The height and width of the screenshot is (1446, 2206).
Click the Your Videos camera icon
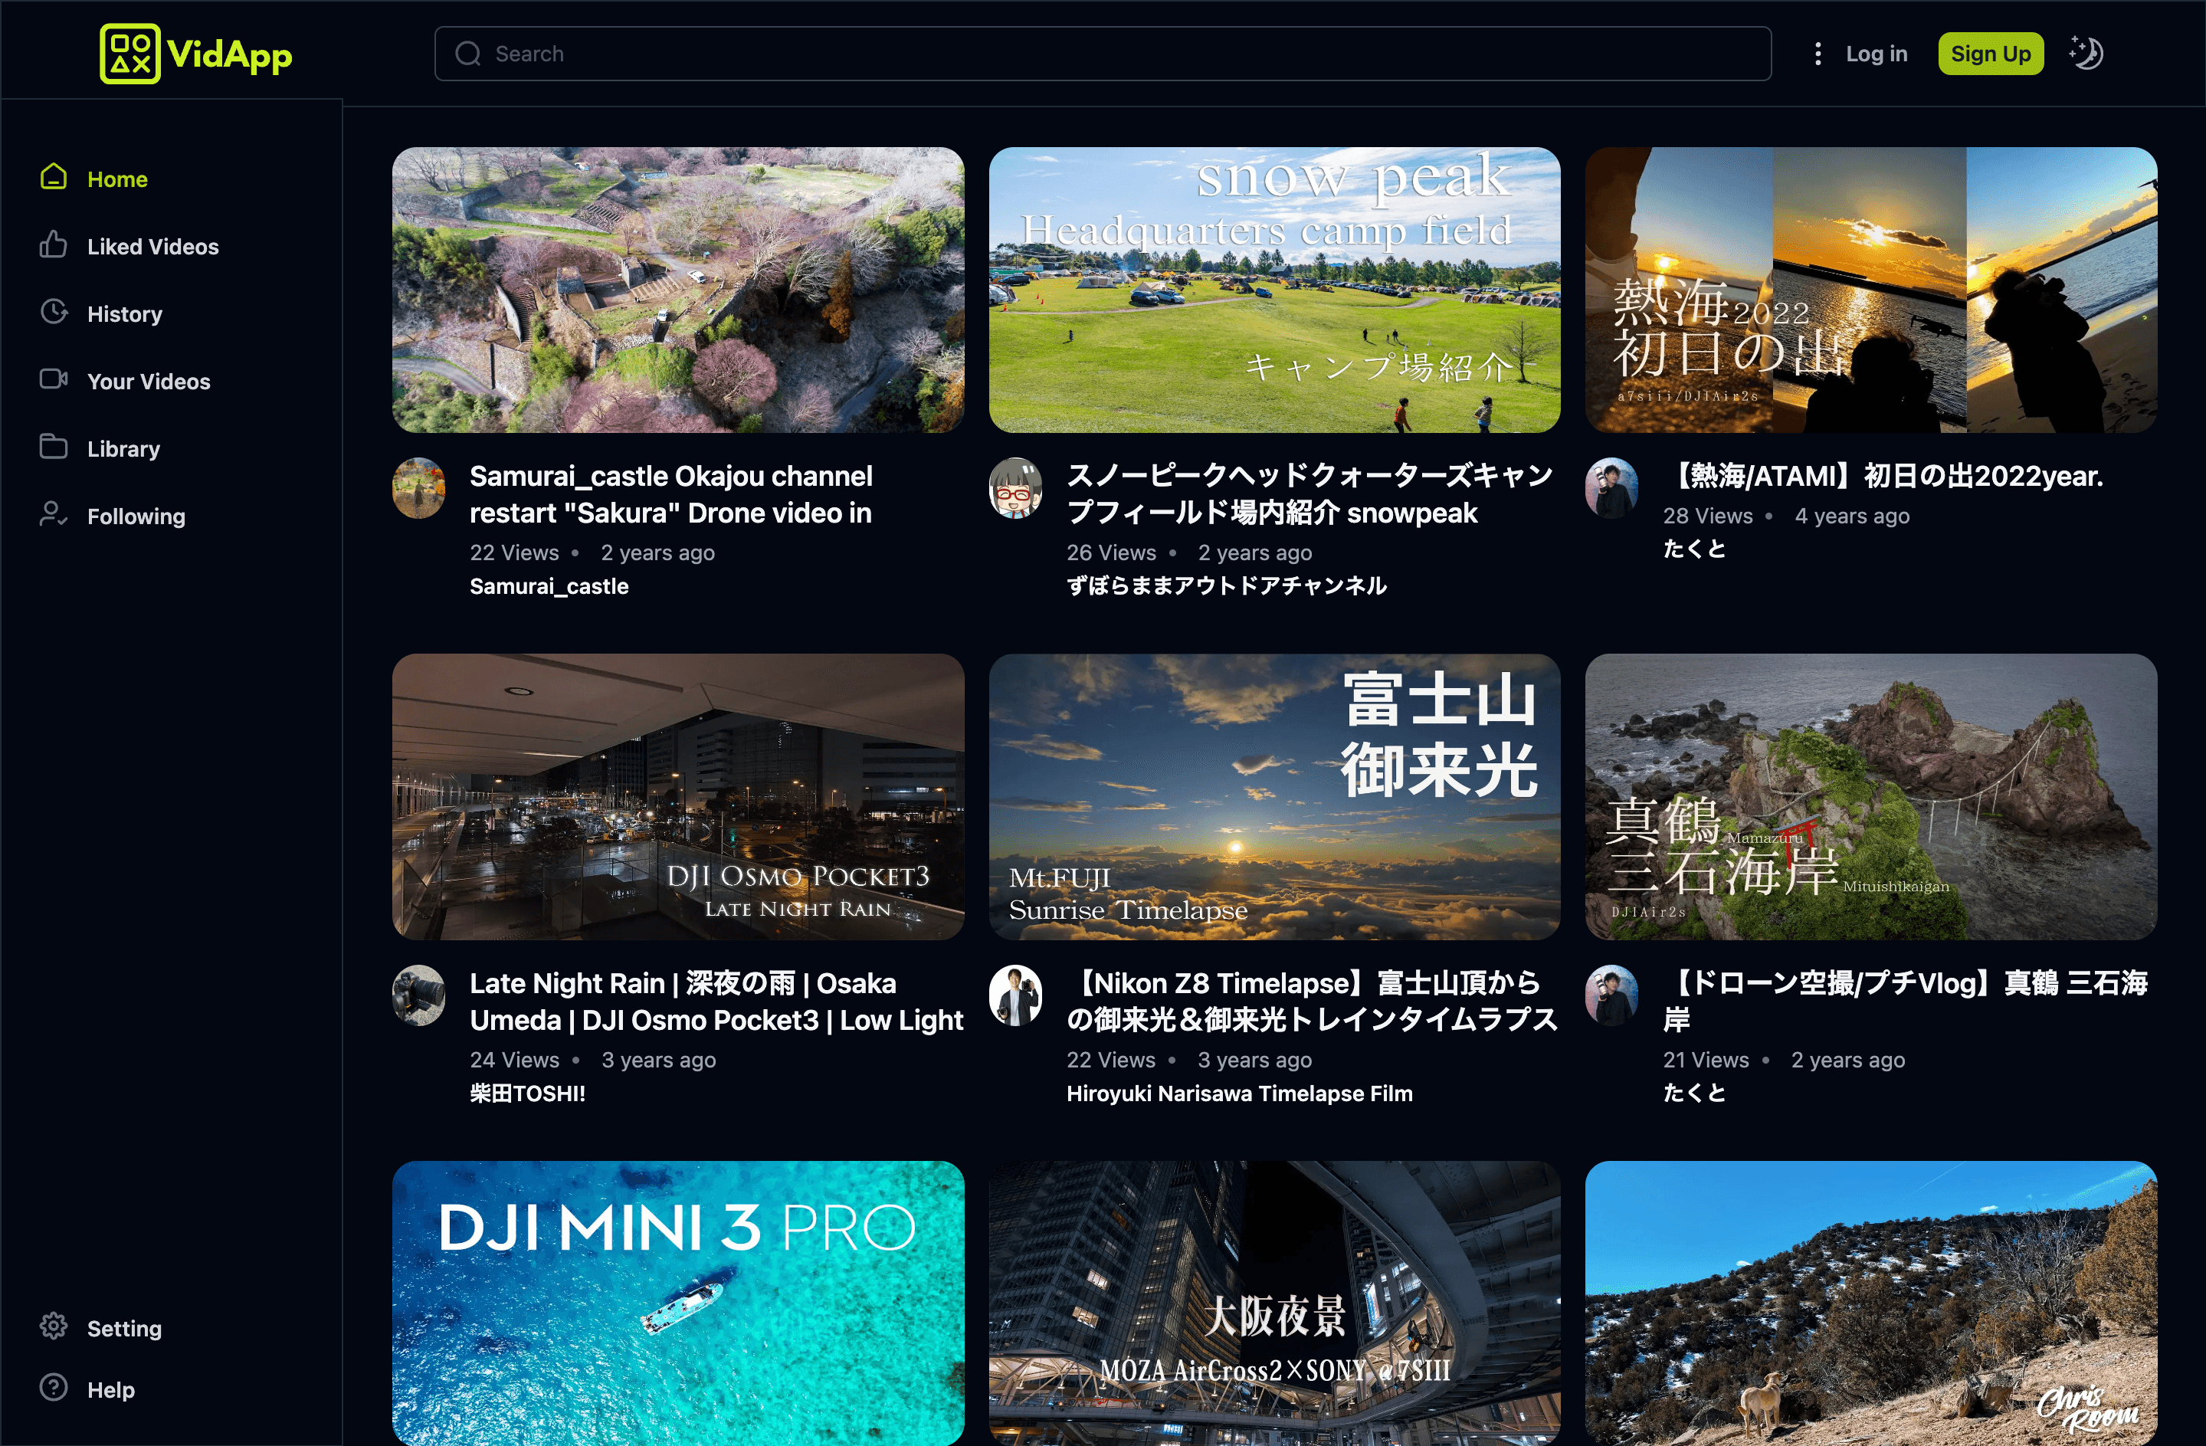pos(54,379)
